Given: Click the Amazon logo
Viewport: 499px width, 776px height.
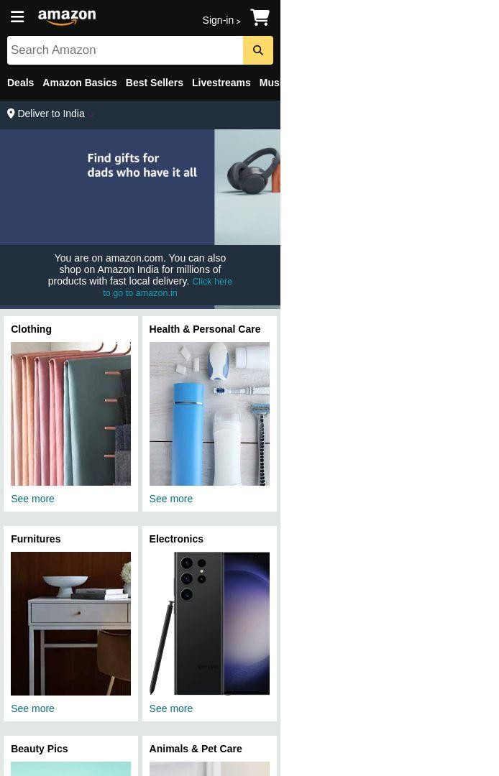Looking at the screenshot, I should [67, 17].
